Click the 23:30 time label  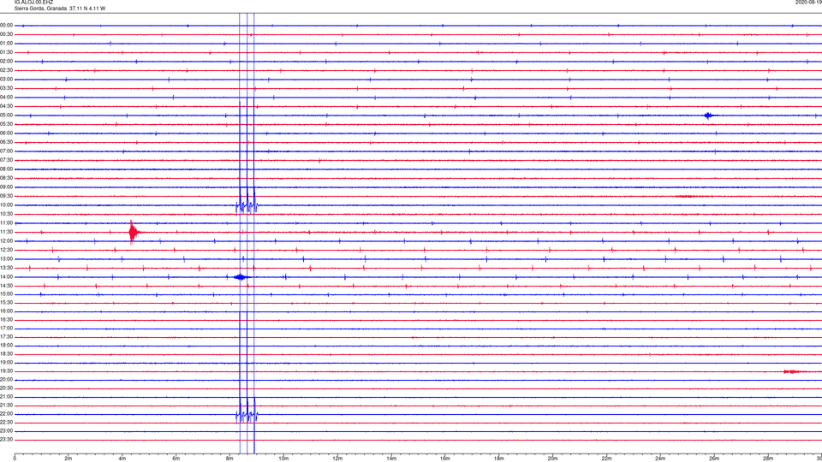point(7,440)
